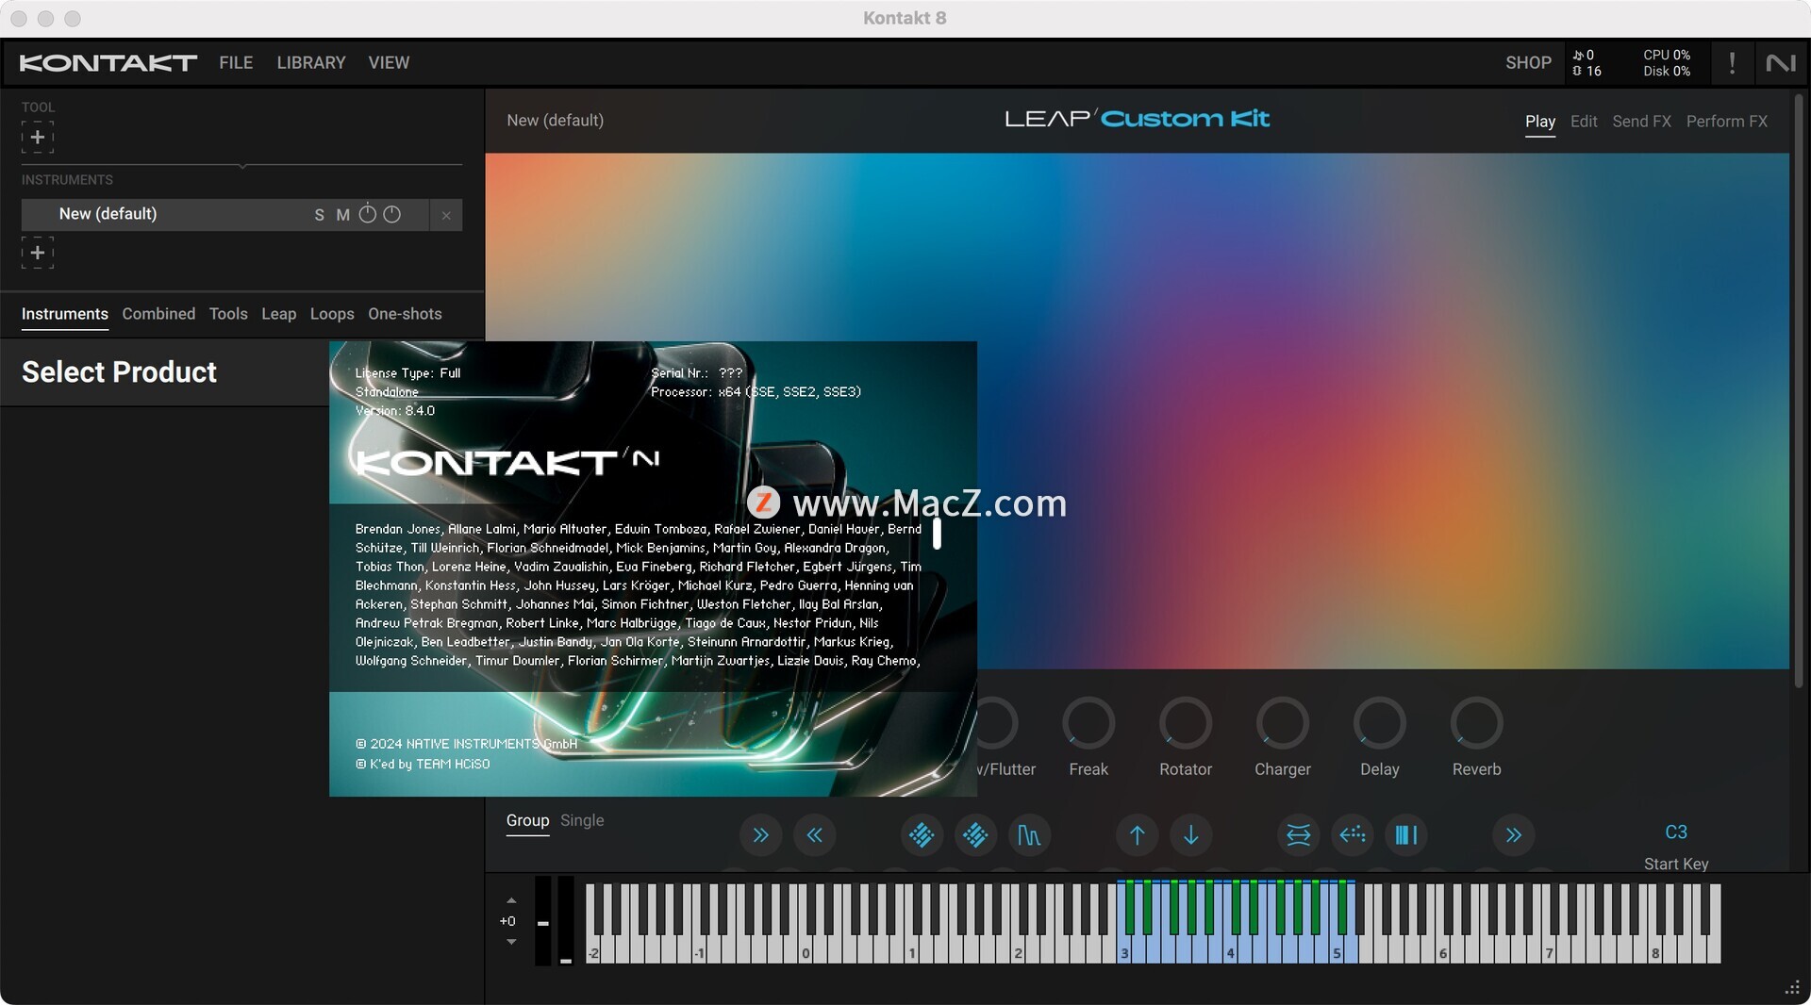Switch to the Leap browser tab
Viewport: 1811px width, 1005px height.
(x=278, y=314)
